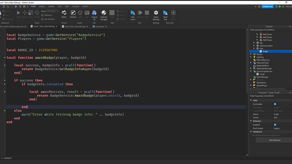This screenshot has height=164, width=292.
Task: Click the Add Attribute button
Action: click(275, 140)
